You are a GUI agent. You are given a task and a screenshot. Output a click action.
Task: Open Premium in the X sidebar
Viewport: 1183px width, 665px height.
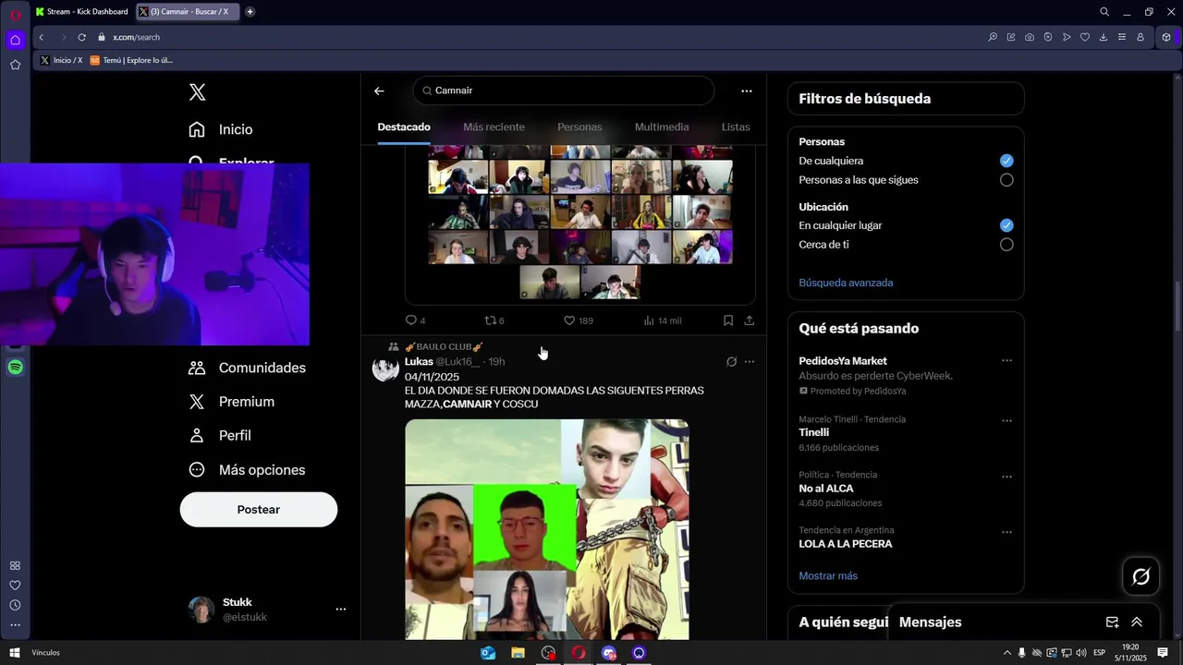tap(232, 402)
